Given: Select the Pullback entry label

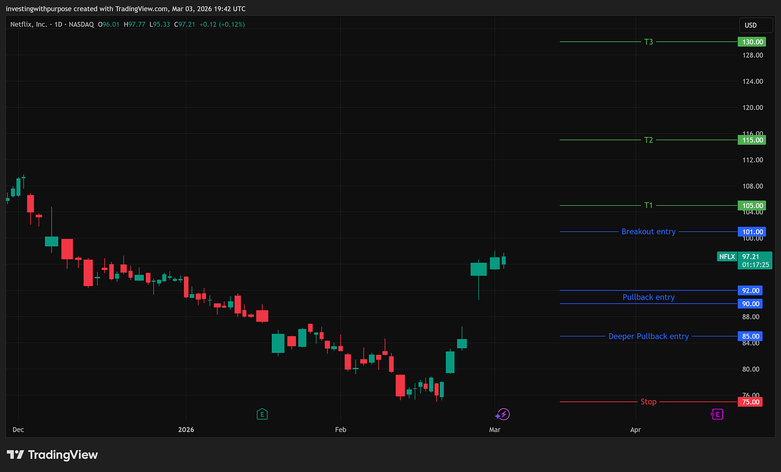Looking at the screenshot, I should [x=649, y=297].
